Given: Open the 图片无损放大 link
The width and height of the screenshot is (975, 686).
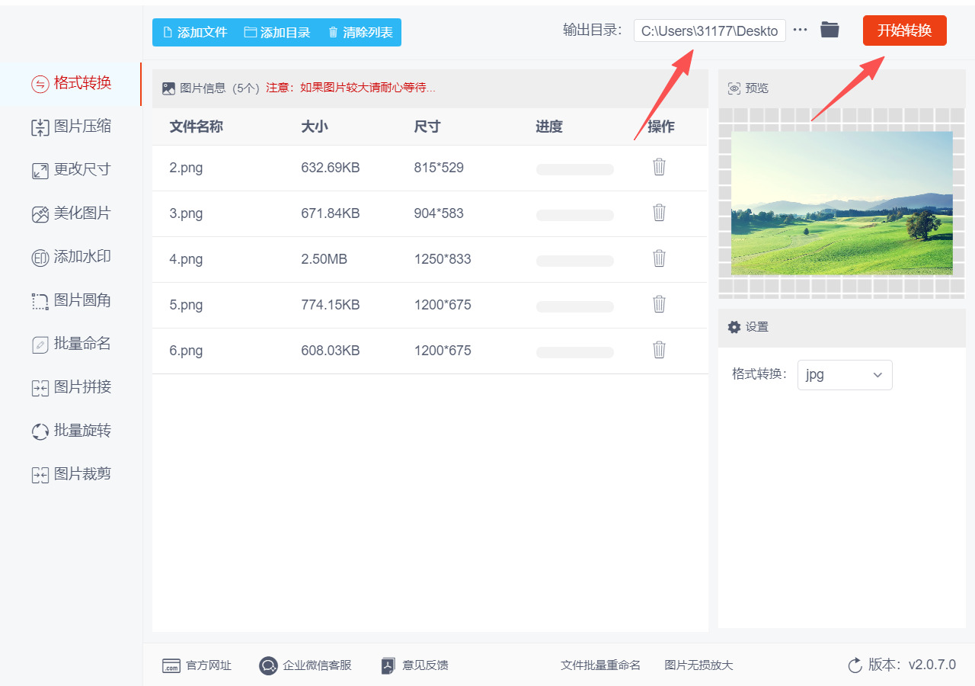Looking at the screenshot, I should click(x=698, y=665).
